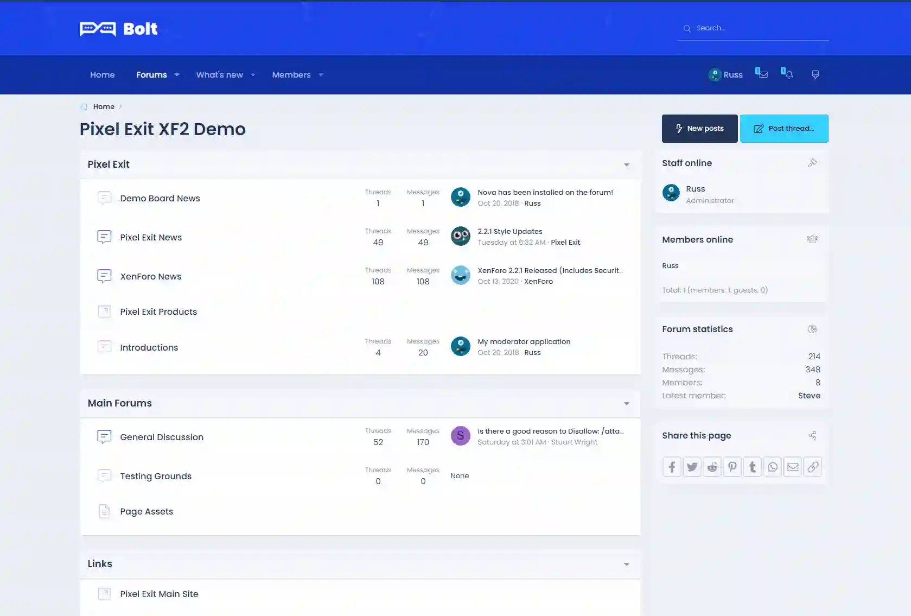Screen dimensions: 911x616
Task: Select What's new navigation tab
Action: coord(219,75)
